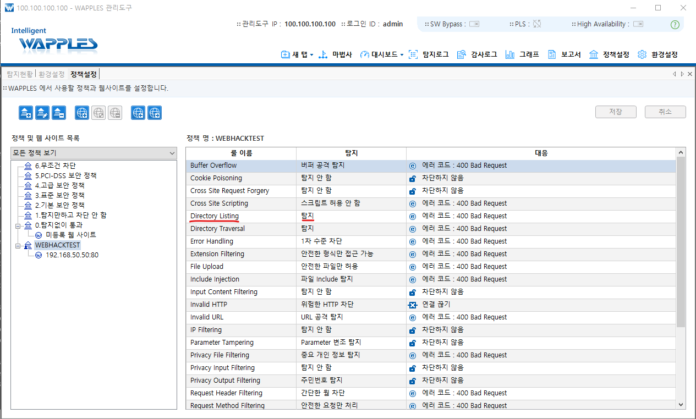The height and width of the screenshot is (419, 696).
Task: Open 정책설정 in the top menu bar
Action: click(609, 54)
